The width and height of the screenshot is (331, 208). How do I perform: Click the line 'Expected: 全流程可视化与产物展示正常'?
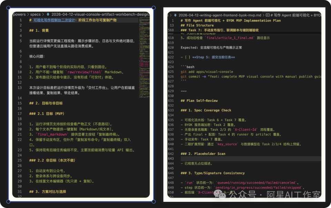[211, 48]
